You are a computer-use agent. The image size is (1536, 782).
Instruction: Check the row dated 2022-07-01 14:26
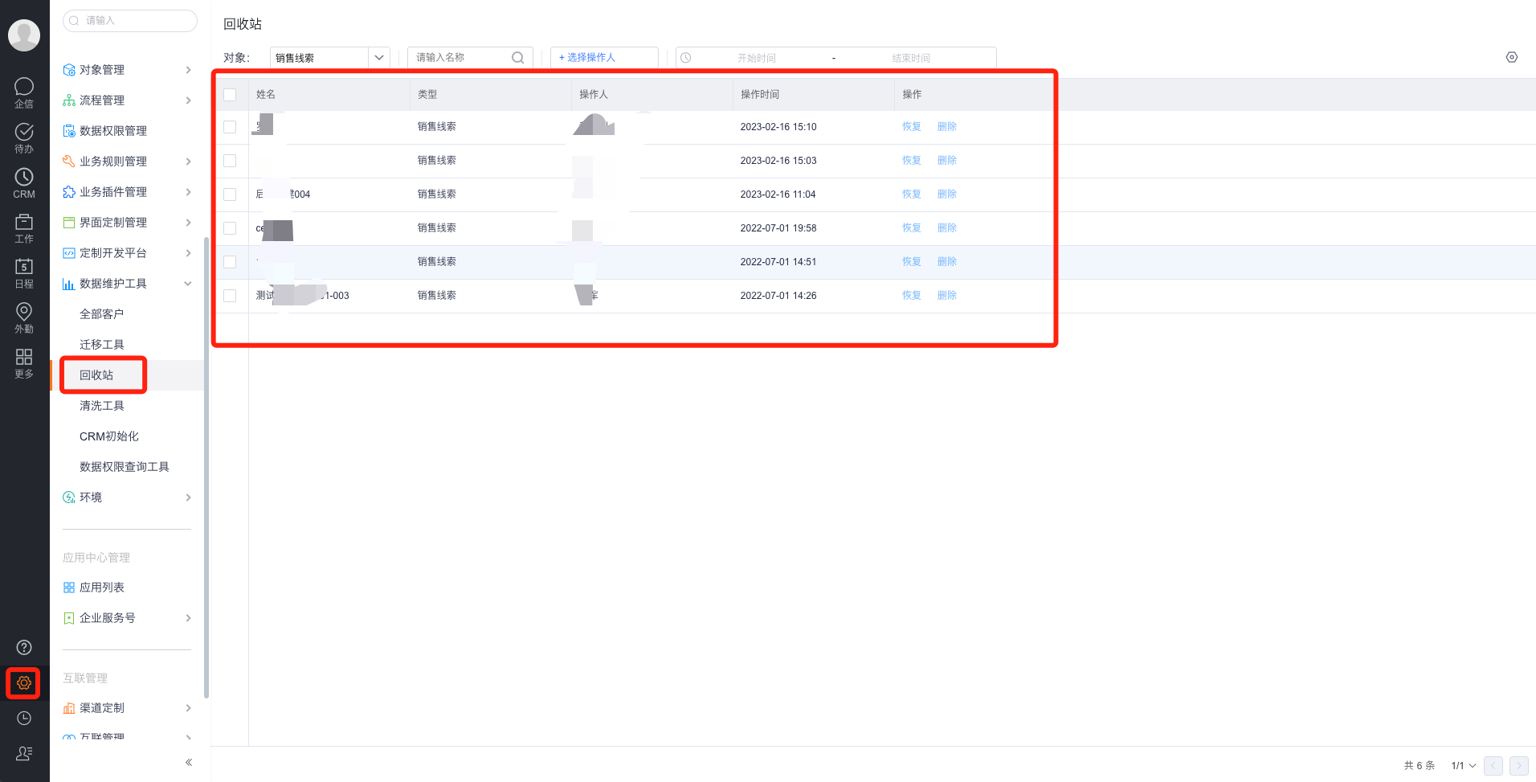coord(230,296)
